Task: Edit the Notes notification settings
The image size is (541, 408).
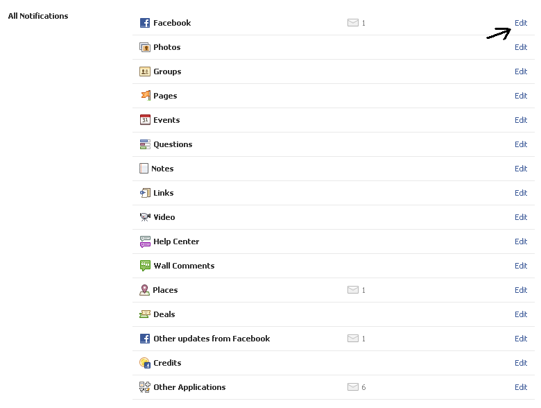Action: click(x=521, y=169)
